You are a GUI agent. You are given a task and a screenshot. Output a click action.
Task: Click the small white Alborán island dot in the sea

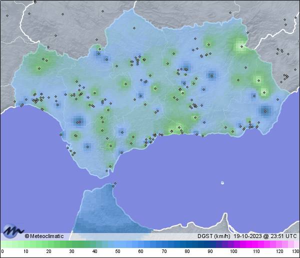tap(222, 183)
